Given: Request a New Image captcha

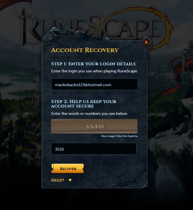Looking at the screenshot, I should [x=108, y=136].
